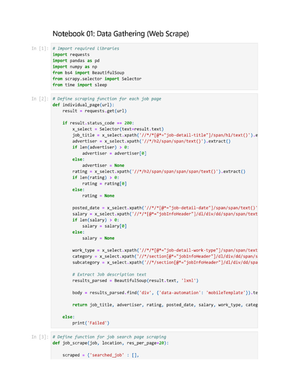Click the line 'salary = salary[0]'
Viewport: 282px width, 376px height.
click(x=104, y=226)
